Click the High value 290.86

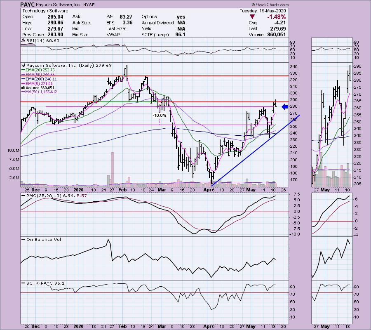pos(55,23)
